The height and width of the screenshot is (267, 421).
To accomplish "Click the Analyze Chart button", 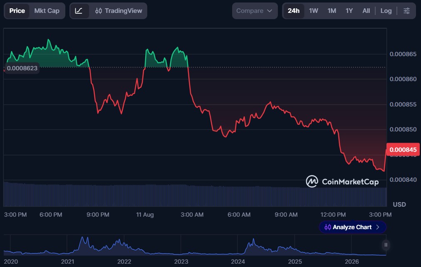I will [x=352, y=227].
